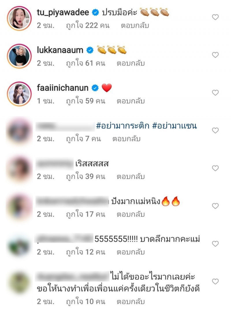The width and height of the screenshot is (231, 312).
Task: Open lukkanaaum's profile picture
Action: (19, 56)
